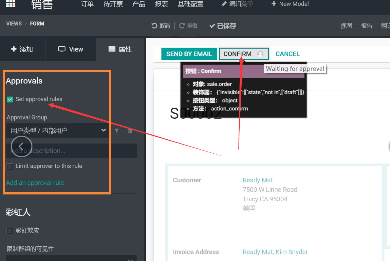Open the 报表 menu

(x=161, y=4)
